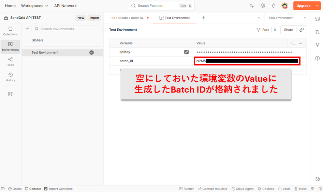Select Test Environment in environment list

coord(62,52)
